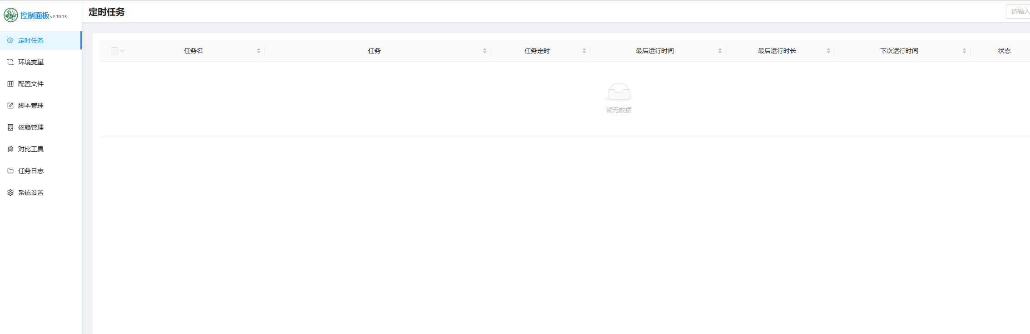
Task: Click the 最后运行时间 header text
Action: pos(655,51)
